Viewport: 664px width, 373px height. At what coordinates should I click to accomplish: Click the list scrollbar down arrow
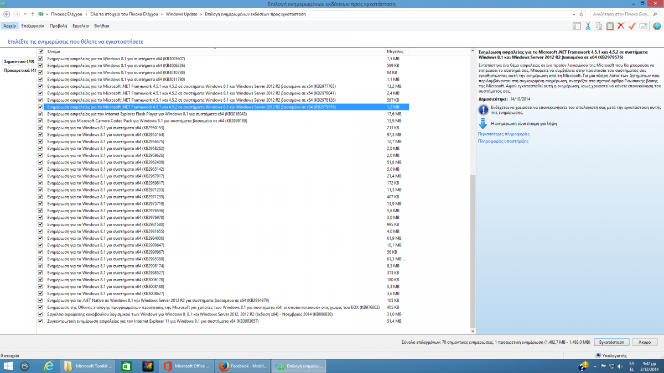click(x=472, y=330)
